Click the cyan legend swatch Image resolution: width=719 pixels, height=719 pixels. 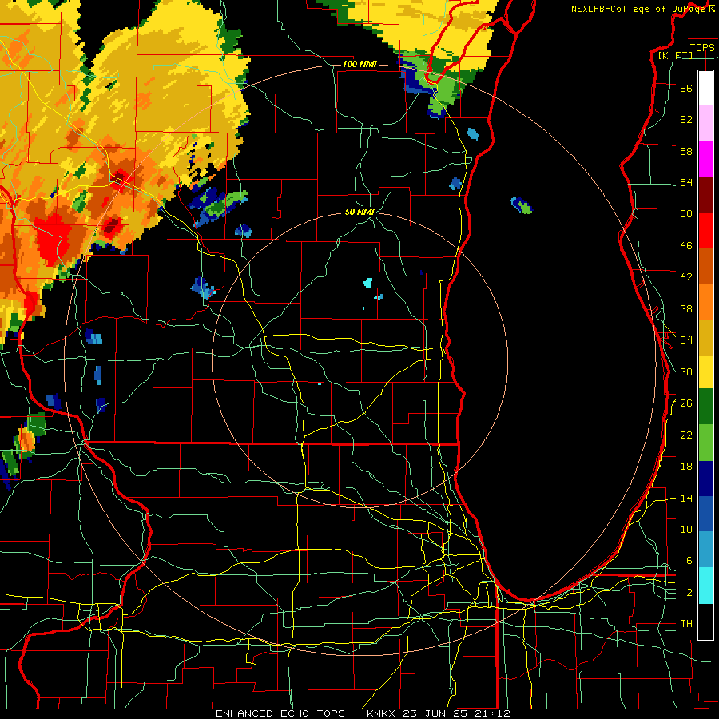pyautogui.click(x=705, y=585)
